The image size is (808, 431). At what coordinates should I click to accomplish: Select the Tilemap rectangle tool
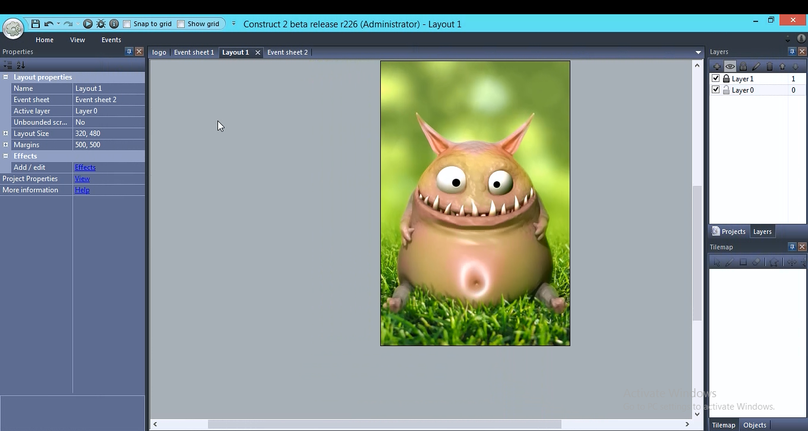point(743,262)
